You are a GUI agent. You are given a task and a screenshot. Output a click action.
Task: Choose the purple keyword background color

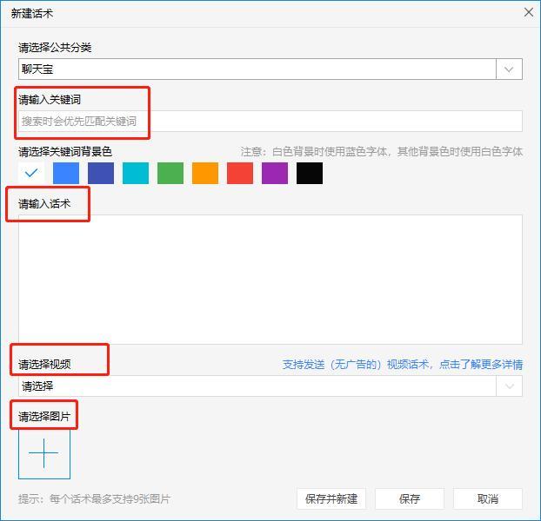pyautogui.click(x=275, y=173)
